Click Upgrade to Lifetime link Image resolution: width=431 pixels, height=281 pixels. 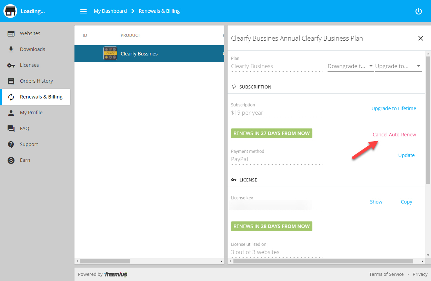(x=394, y=108)
